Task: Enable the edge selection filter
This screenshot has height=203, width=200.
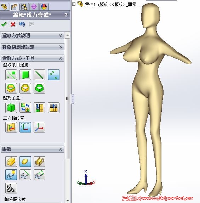Action: (39, 75)
